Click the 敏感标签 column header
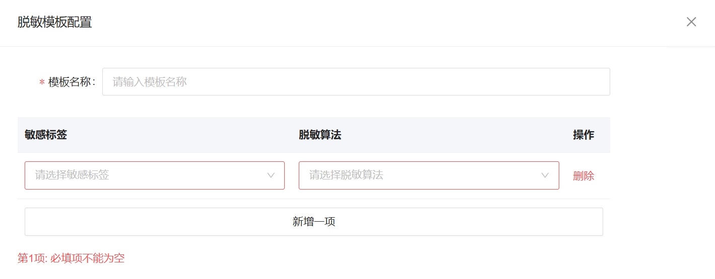 [46, 135]
